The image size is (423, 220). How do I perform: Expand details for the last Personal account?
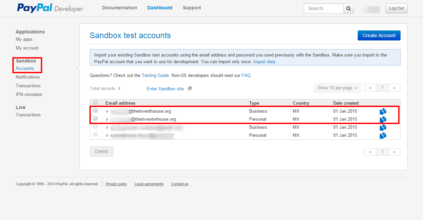(x=107, y=135)
